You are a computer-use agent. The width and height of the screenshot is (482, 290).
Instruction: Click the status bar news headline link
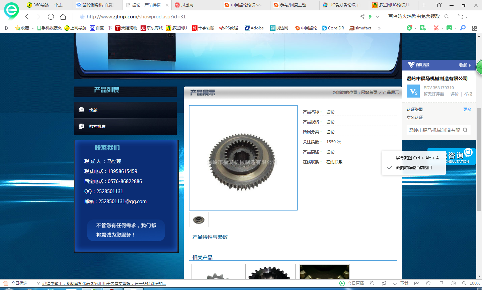click(x=104, y=283)
